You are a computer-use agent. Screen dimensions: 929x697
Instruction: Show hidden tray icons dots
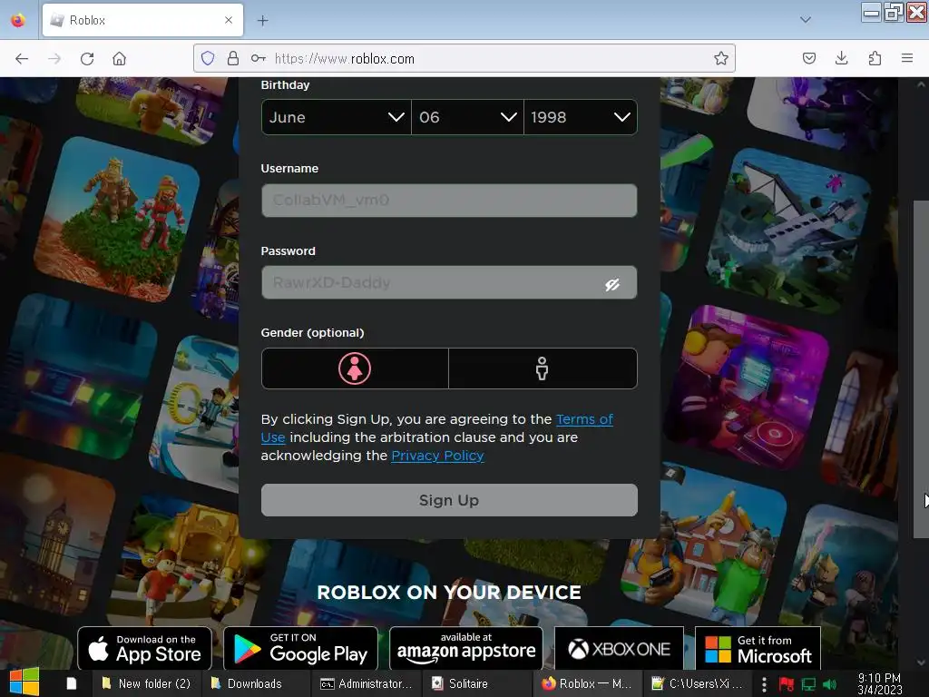point(764,684)
